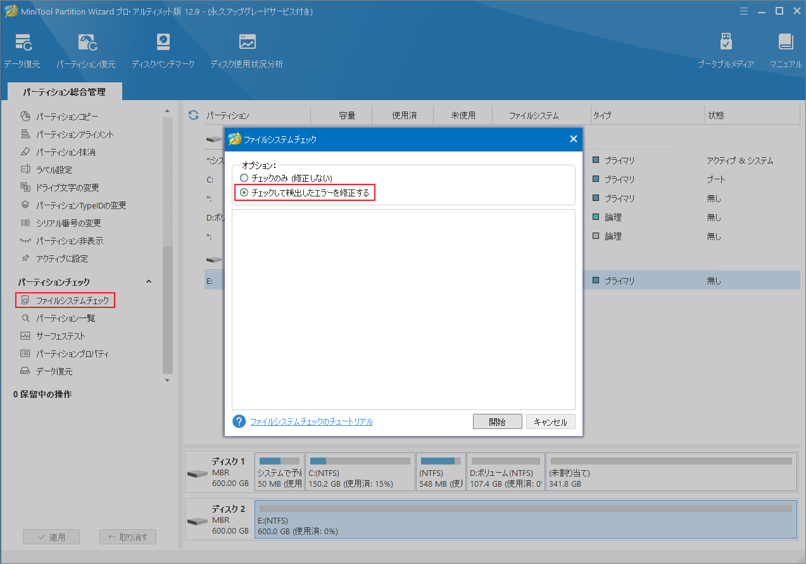
Task: Click the ディスク 1 drive icon in disk map
Action: (x=198, y=474)
